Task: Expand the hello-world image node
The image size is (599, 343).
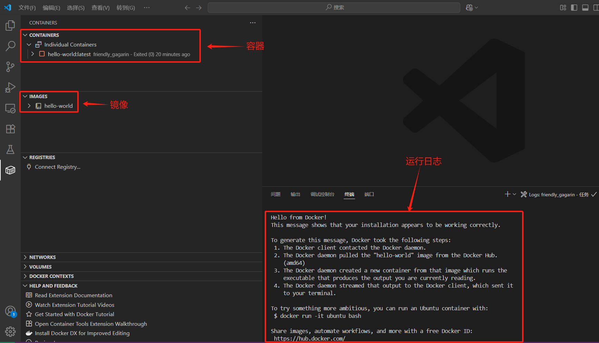Action: (x=29, y=106)
